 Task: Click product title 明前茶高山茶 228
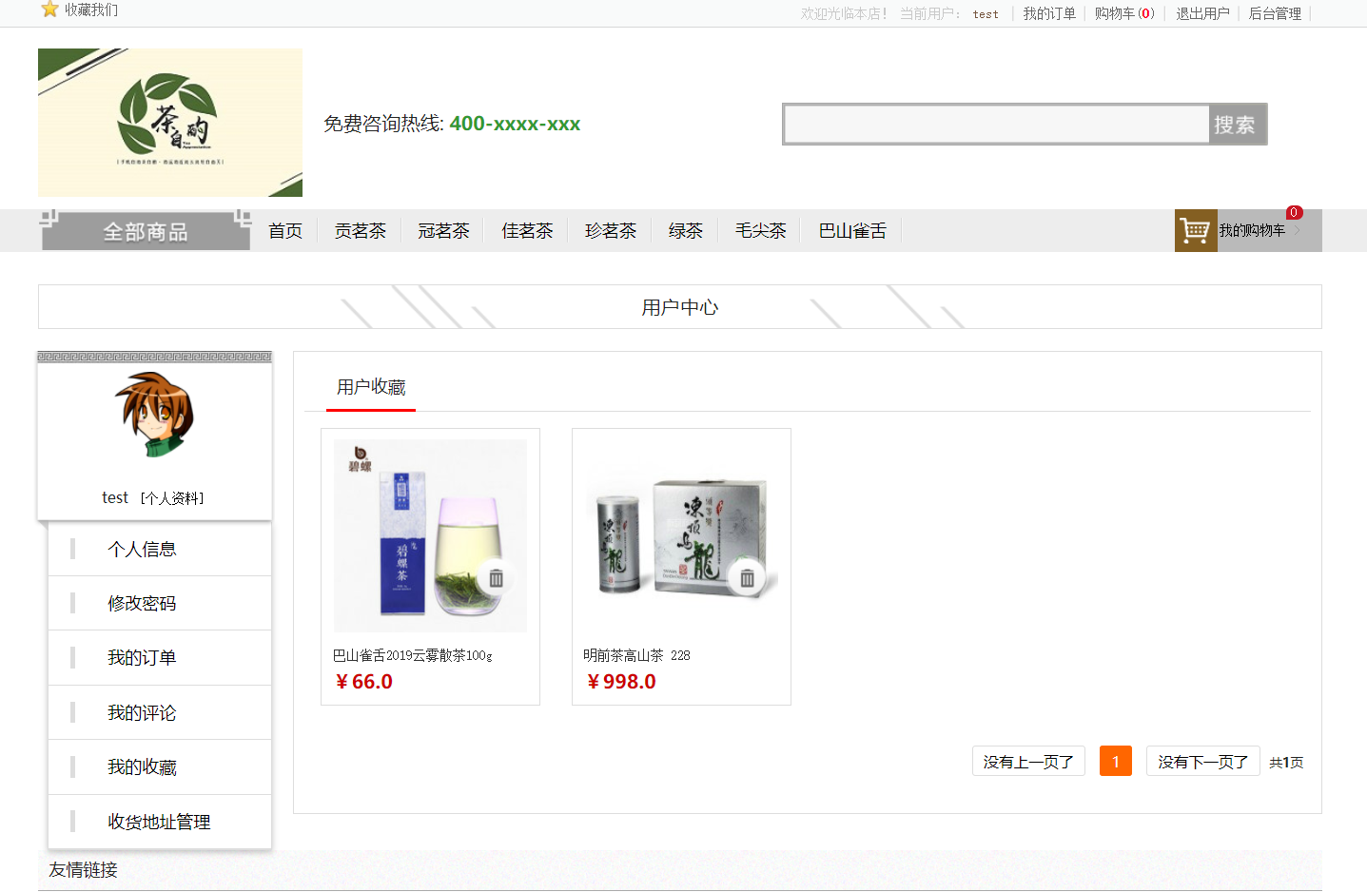point(636,655)
